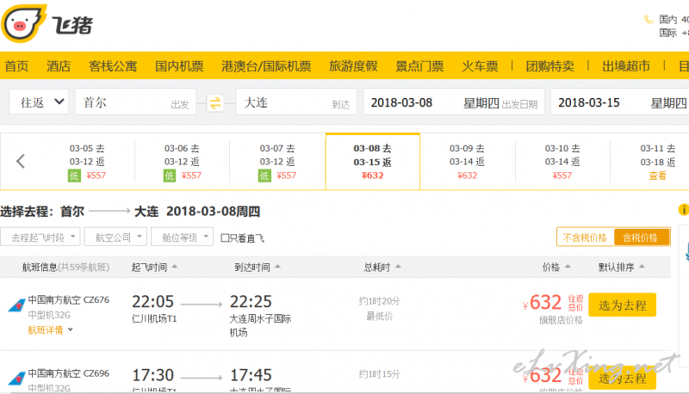Sort by 价格 arrow
689x394 pixels.
coord(568,267)
